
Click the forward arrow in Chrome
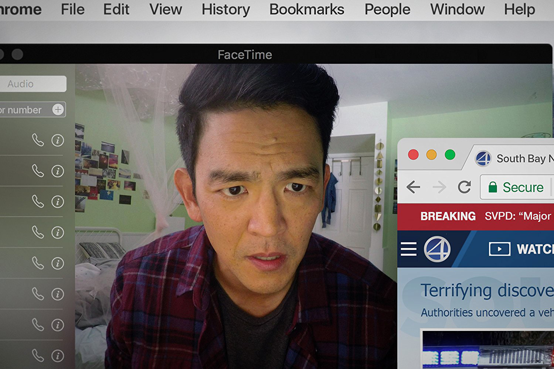(439, 187)
